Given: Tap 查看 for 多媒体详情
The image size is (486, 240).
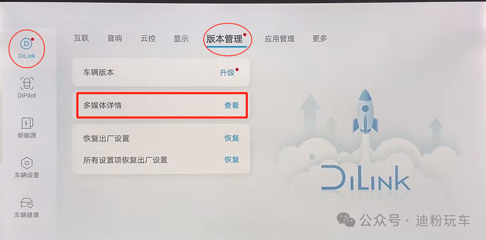Looking at the screenshot, I should tap(232, 105).
